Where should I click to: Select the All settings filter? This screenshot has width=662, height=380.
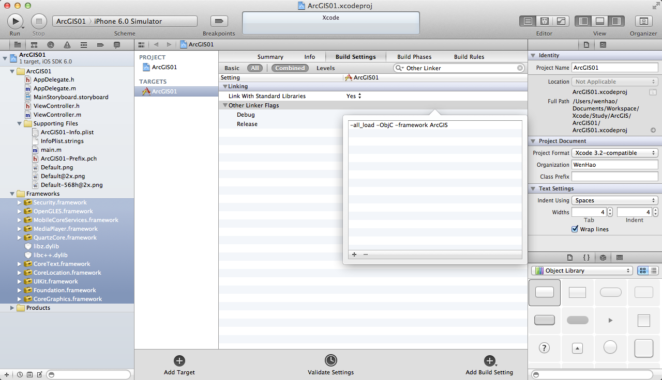point(255,68)
